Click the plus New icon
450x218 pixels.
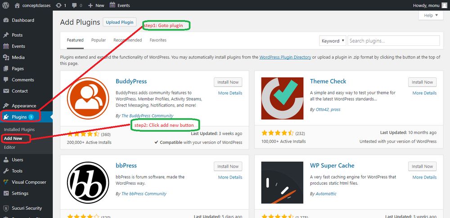point(90,5)
